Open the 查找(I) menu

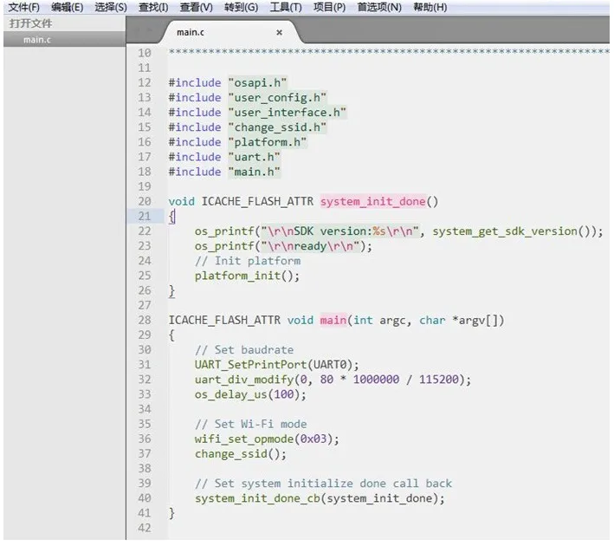pos(153,8)
